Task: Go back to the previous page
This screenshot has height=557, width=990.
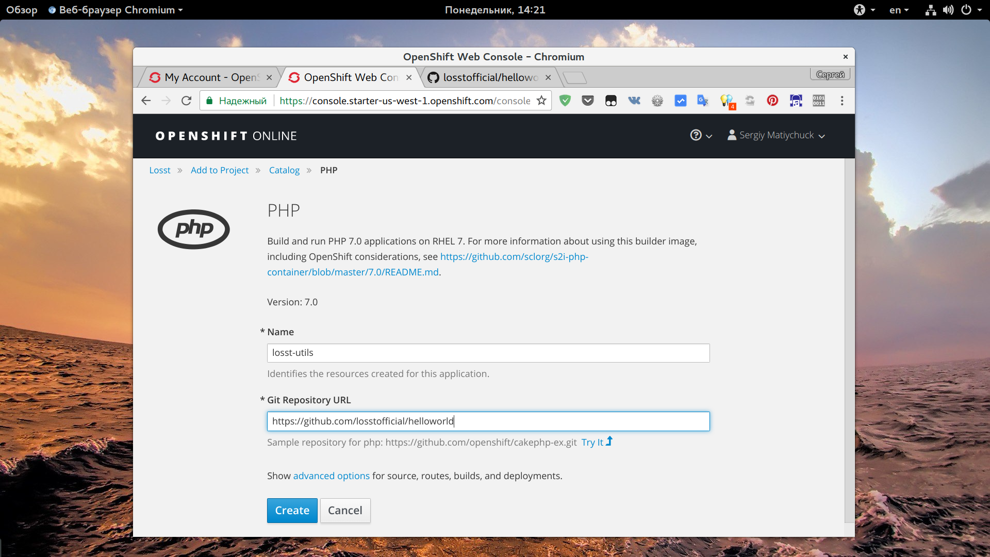Action: point(146,101)
